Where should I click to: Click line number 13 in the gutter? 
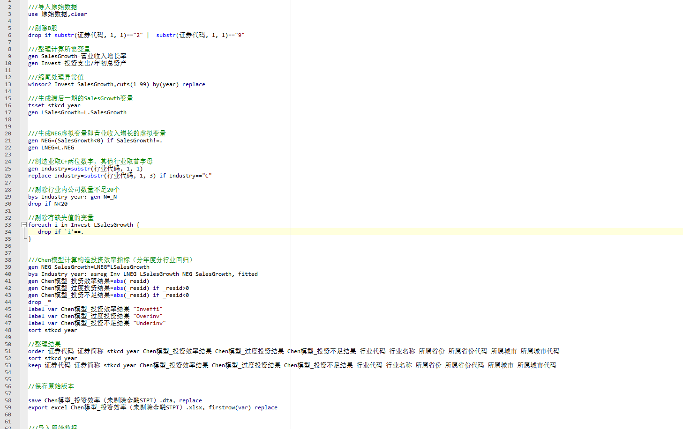[8, 84]
